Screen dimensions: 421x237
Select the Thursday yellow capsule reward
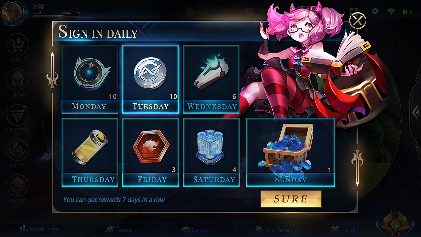tap(90, 152)
